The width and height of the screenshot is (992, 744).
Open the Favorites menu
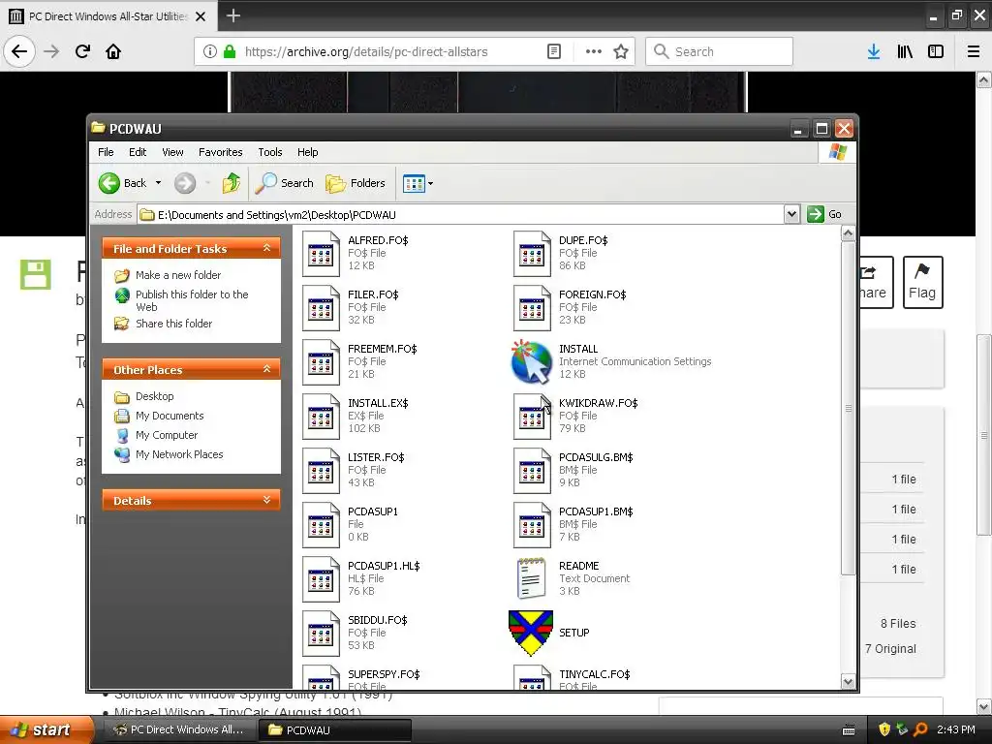point(220,152)
